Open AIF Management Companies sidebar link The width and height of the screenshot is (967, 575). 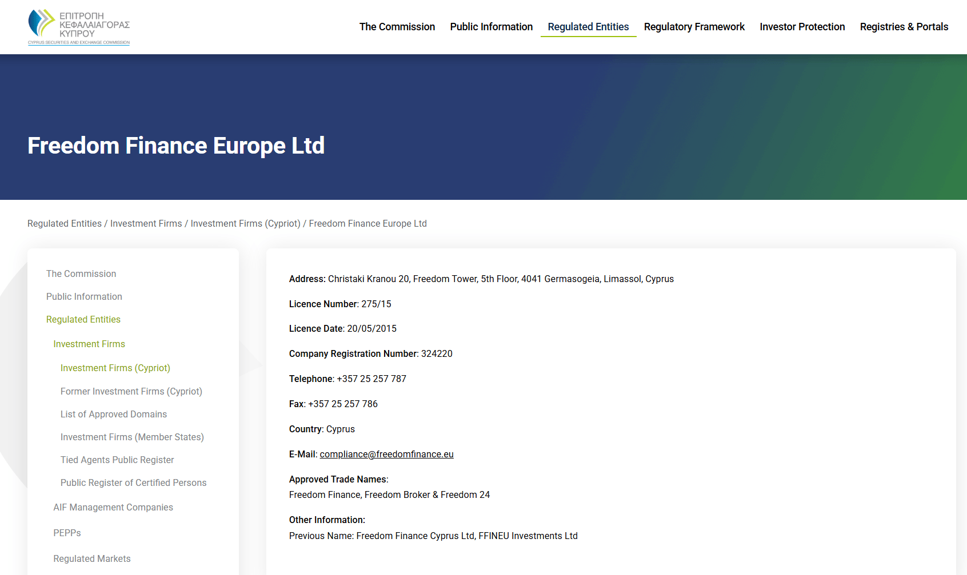tap(113, 508)
